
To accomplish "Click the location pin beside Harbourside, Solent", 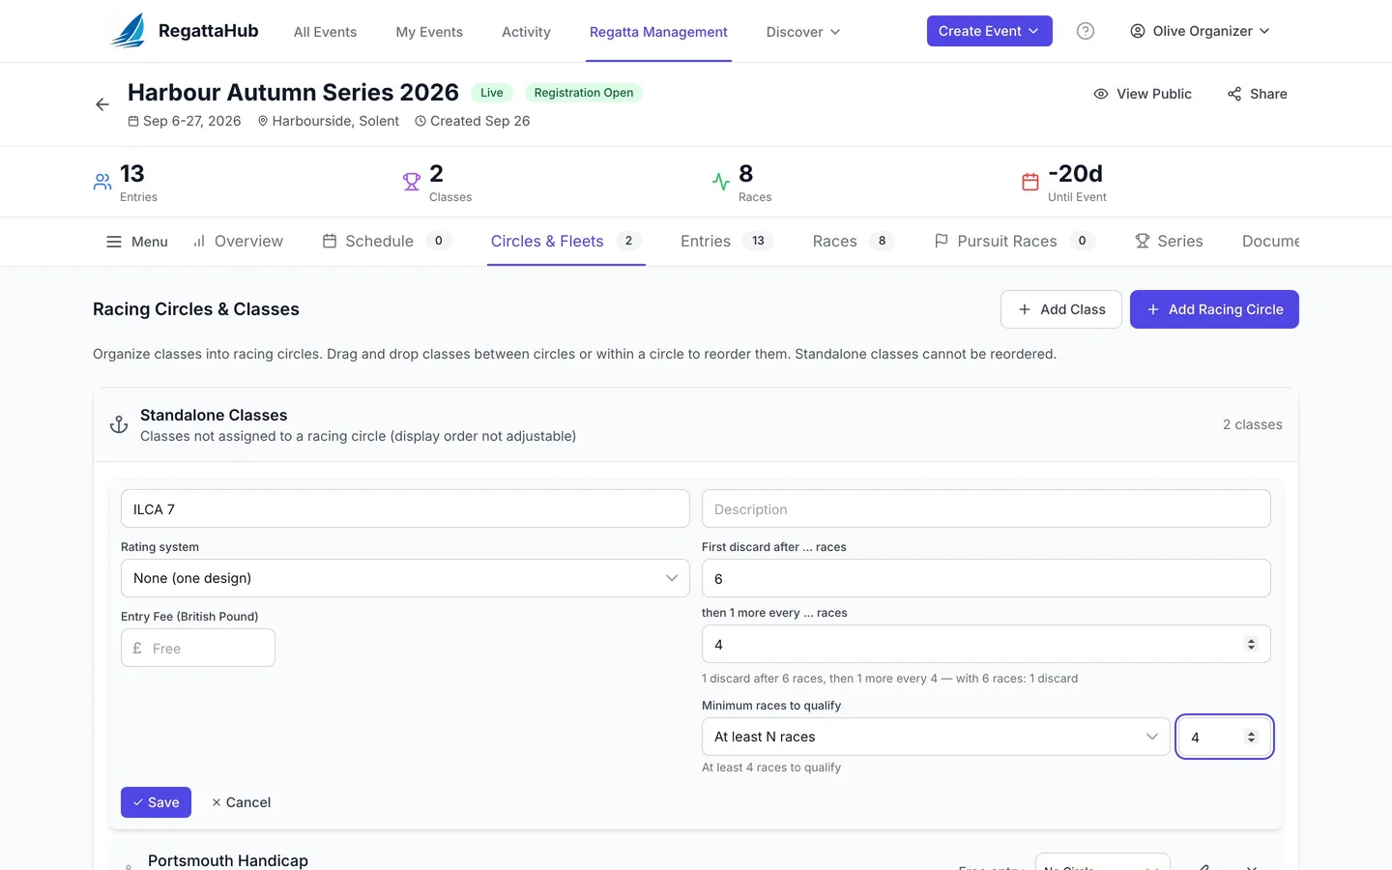I will pyautogui.click(x=263, y=121).
